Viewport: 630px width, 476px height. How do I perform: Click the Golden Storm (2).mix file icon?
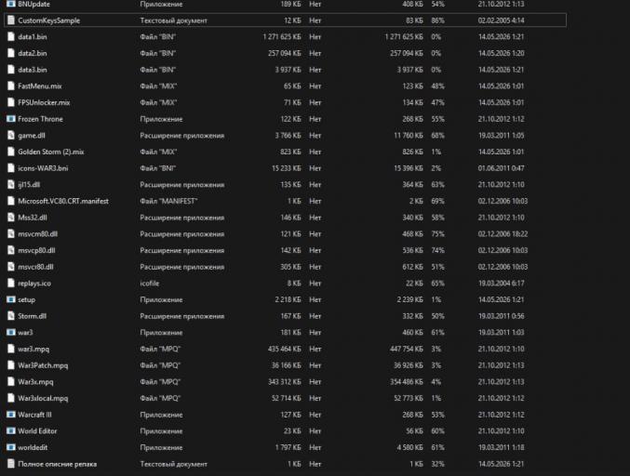click(11, 152)
